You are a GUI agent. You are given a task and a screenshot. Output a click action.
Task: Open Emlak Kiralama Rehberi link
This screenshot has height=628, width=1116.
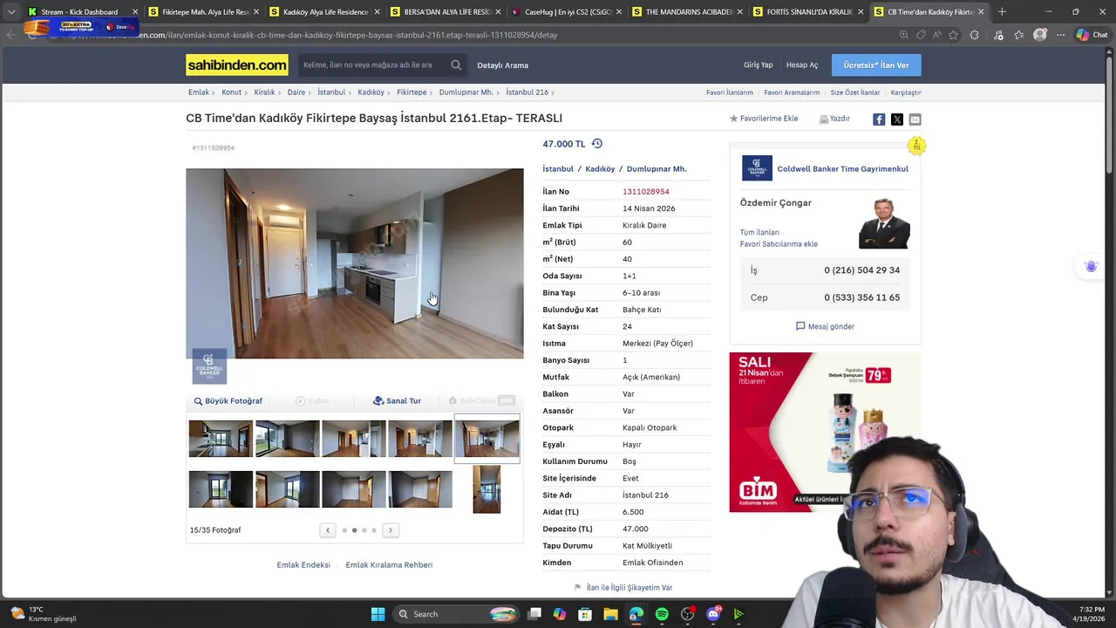[389, 565]
